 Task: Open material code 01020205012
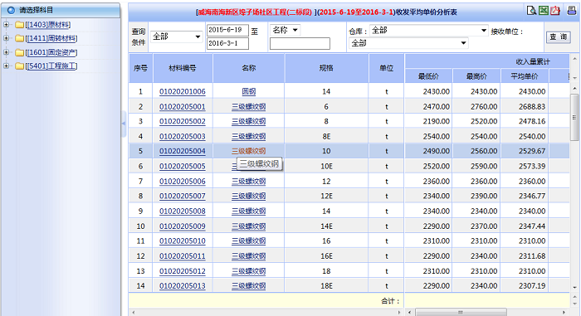click(x=183, y=271)
